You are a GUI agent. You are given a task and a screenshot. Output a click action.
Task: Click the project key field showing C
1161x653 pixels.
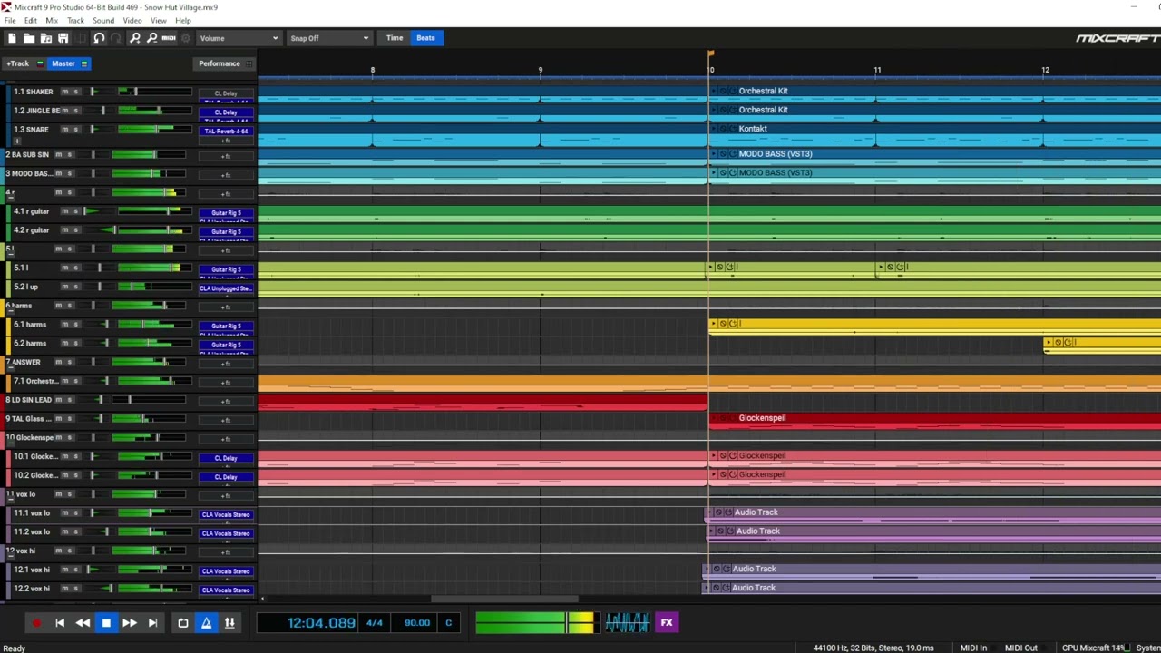coord(448,623)
